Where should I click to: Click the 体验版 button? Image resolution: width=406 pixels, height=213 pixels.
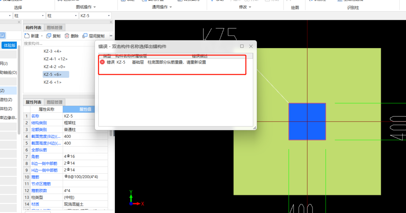click(x=9, y=45)
